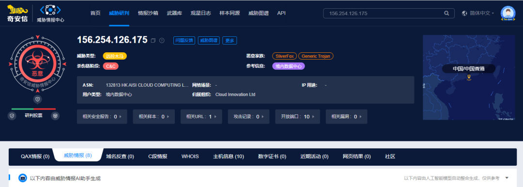The width and height of the screenshot is (523, 187).
Task: Switch to 数字证书 (0) tab
Action: 272,156
